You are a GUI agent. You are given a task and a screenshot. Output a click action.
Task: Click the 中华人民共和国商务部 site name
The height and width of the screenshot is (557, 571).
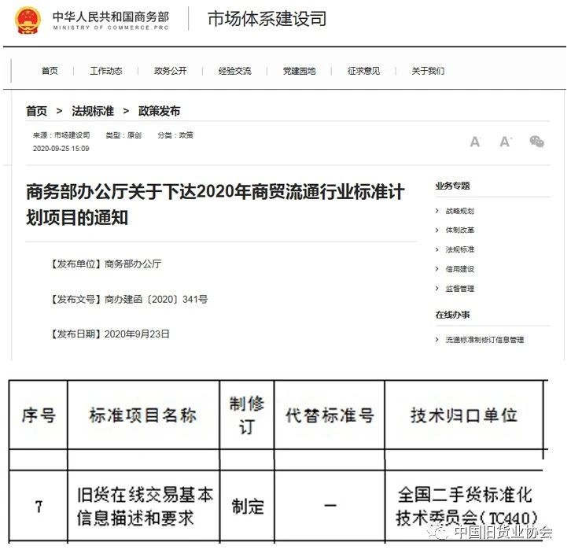click(x=111, y=17)
